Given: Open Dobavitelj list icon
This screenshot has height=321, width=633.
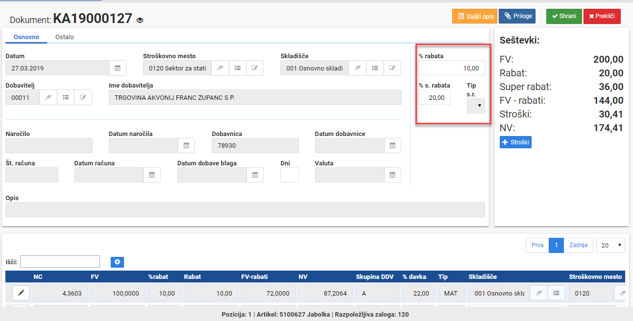Looking at the screenshot, I should pyautogui.click(x=66, y=97).
